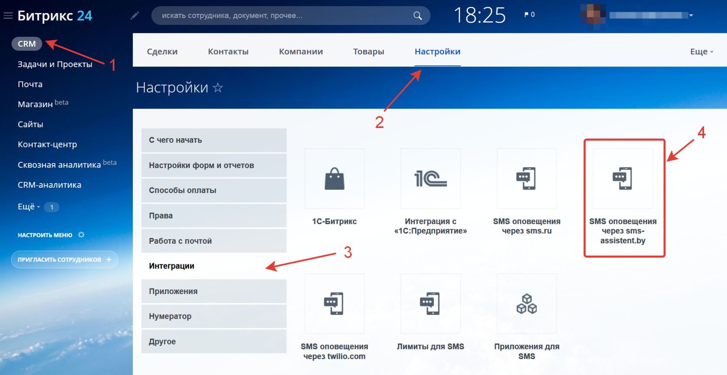Screen dimensions: 727x375
Task: Click the pencil edit icon near the logo
Action: tap(135, 16)
